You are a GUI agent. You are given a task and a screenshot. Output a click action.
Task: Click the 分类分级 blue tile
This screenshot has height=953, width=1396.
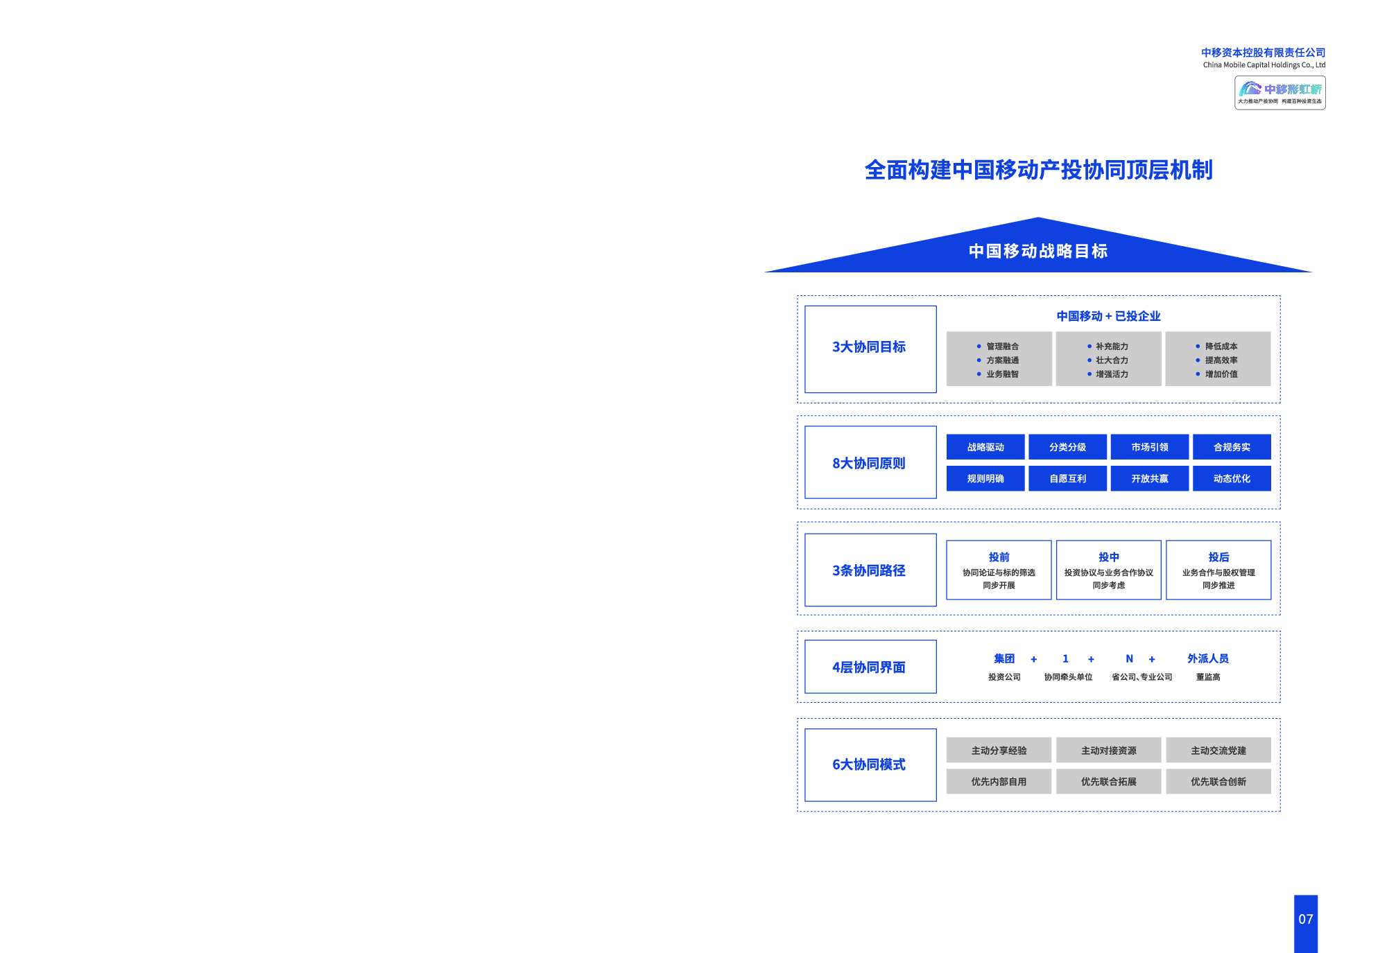click(x=1067, y=447)
